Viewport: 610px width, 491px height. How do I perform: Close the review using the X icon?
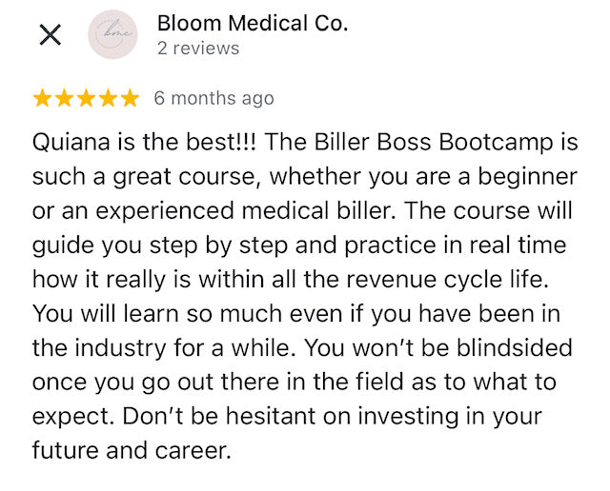coord(50,35)
